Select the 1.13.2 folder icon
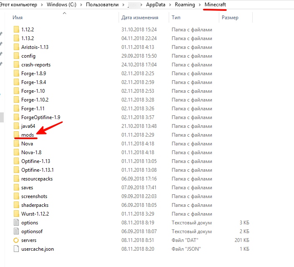The width and height of the screenshot is (294, 267). click(x=16, y=38)
